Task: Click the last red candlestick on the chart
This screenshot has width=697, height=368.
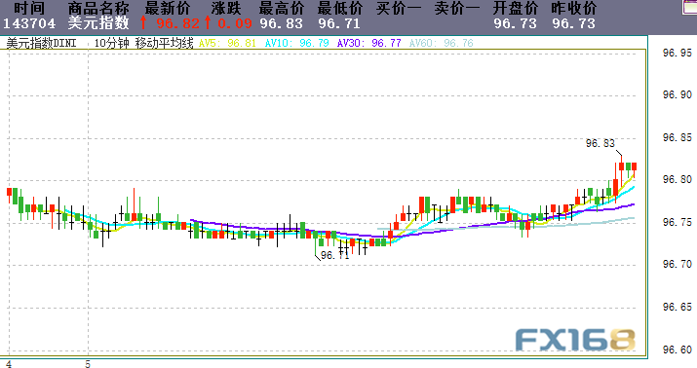Action: [x=635, y=169]
